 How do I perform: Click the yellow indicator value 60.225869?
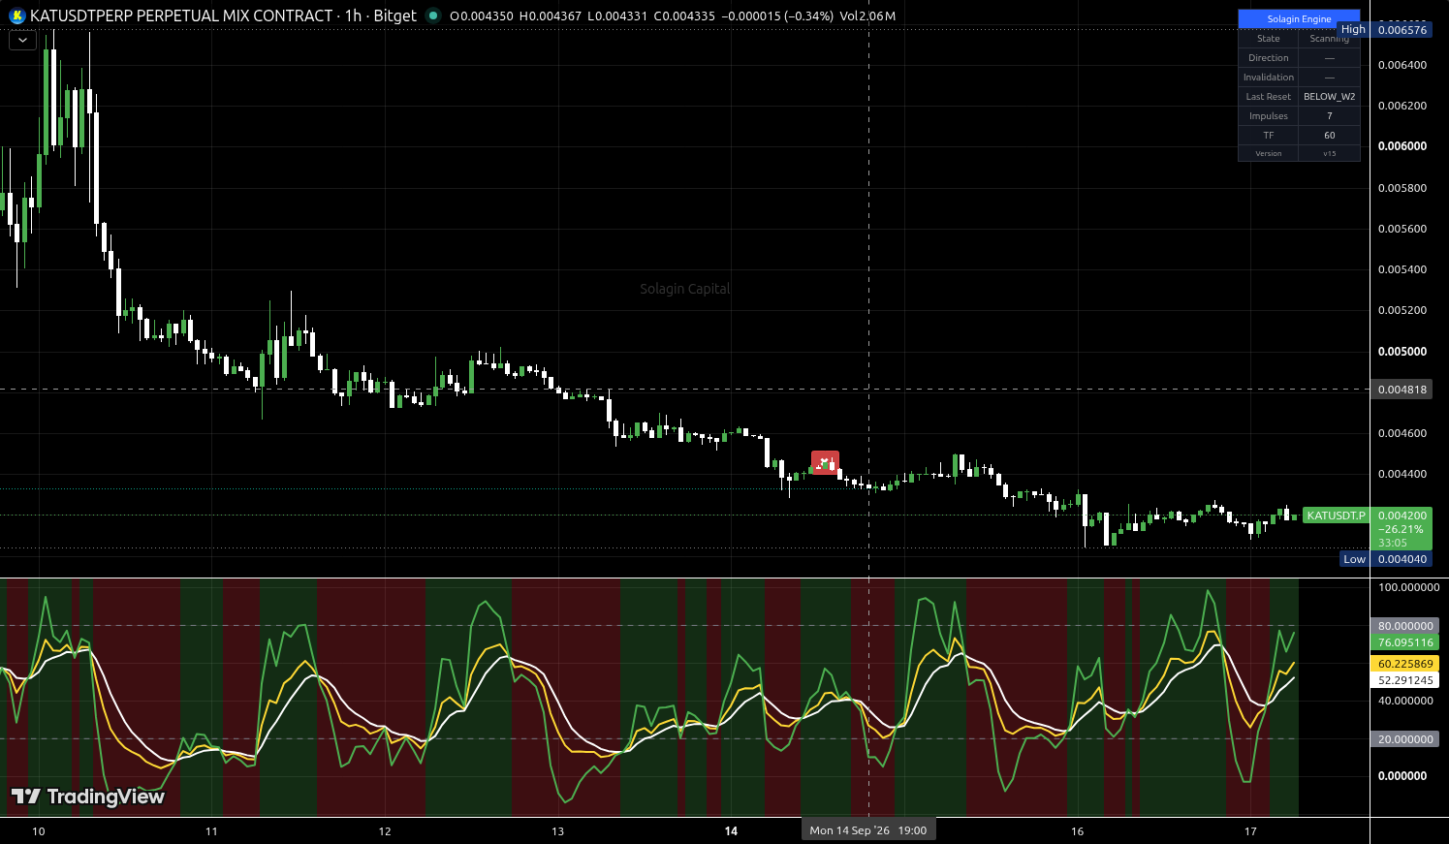1404,664
